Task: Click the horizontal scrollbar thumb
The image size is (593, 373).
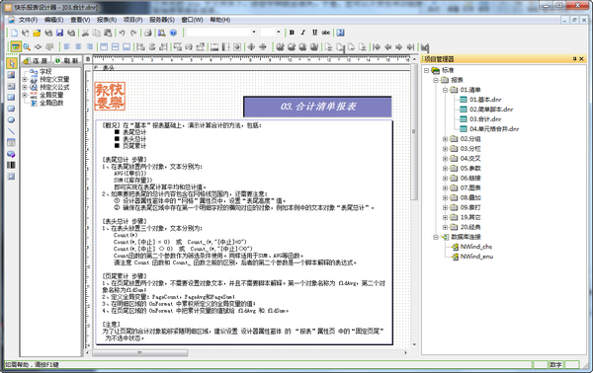Action: pyautogui.click(x=140, y=352)
